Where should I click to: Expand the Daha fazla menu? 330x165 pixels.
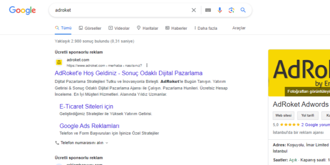pyautogui.click(x=206, y=28)
